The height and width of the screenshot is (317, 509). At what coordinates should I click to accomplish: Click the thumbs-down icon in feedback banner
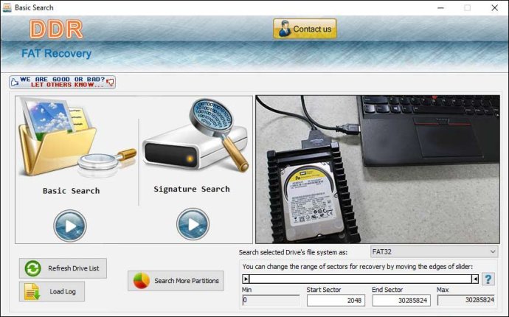[111, 82]
